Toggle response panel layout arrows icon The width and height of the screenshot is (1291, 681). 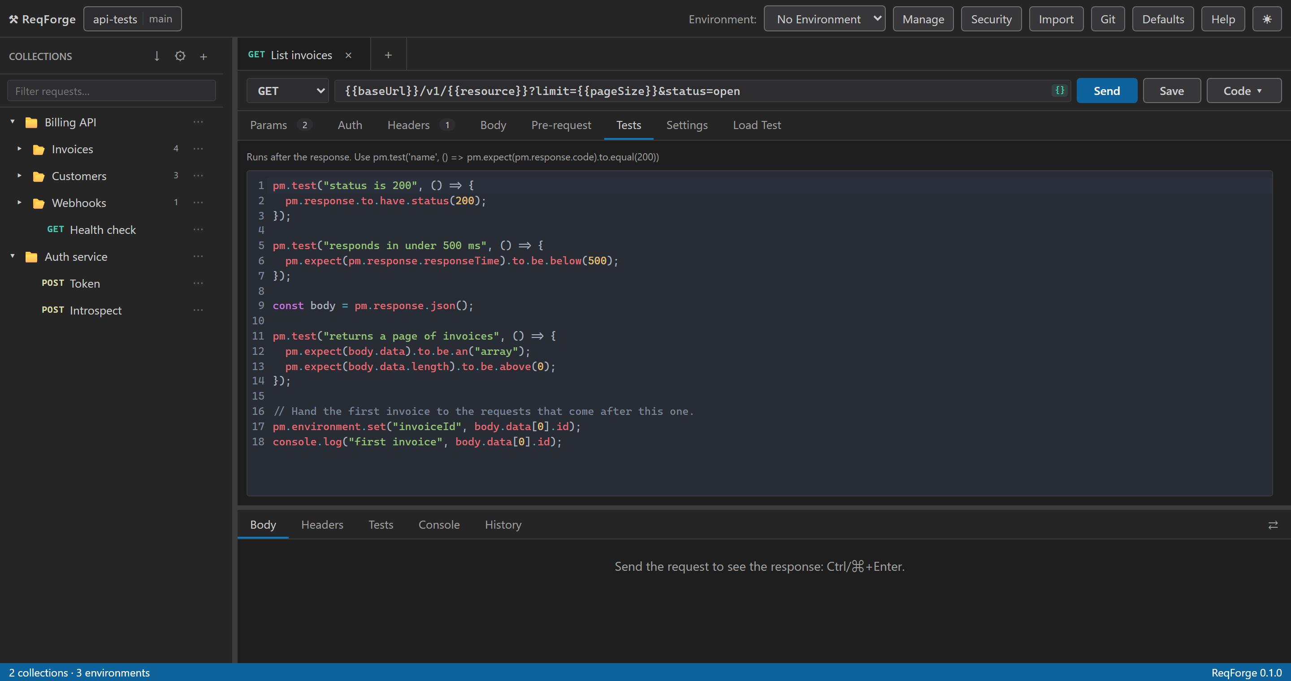pyautogui.click(x=1273, y=525)
